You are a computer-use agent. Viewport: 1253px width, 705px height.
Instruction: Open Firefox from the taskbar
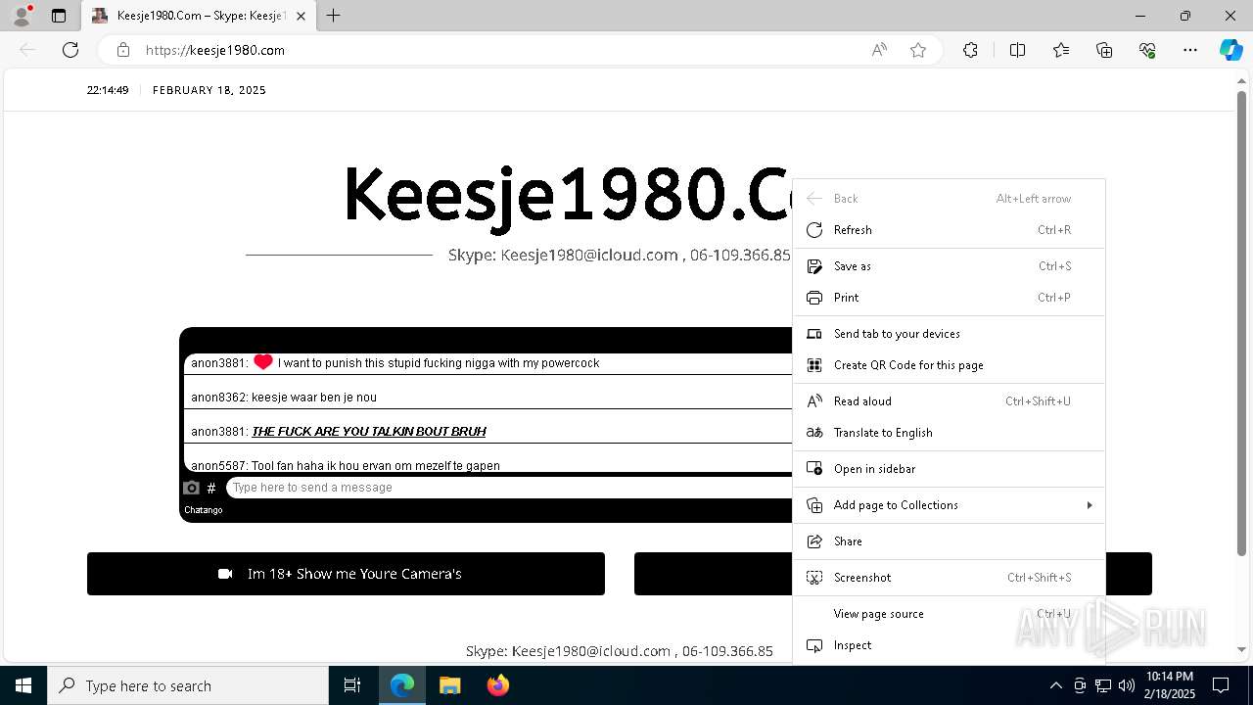click(x=497, y=685)
